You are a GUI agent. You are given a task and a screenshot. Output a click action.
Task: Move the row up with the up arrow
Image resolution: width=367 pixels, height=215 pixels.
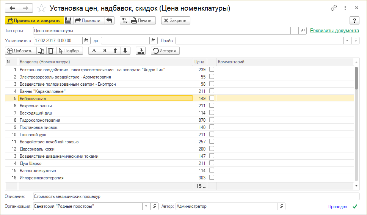click(x=116, y=51)
